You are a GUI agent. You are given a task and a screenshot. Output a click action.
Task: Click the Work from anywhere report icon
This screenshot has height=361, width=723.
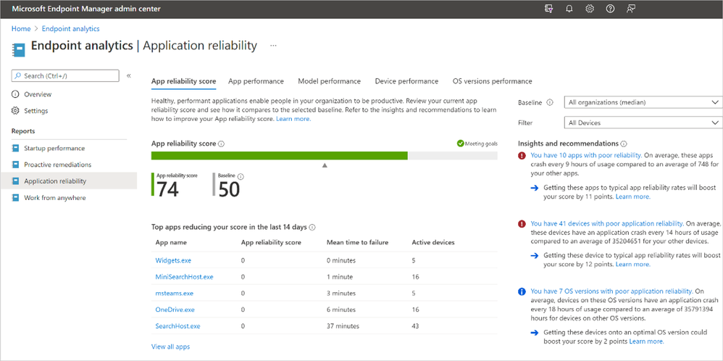(16, 198)
